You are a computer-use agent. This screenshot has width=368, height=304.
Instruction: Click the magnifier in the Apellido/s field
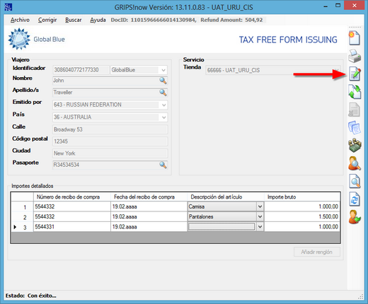pos(163,93)
